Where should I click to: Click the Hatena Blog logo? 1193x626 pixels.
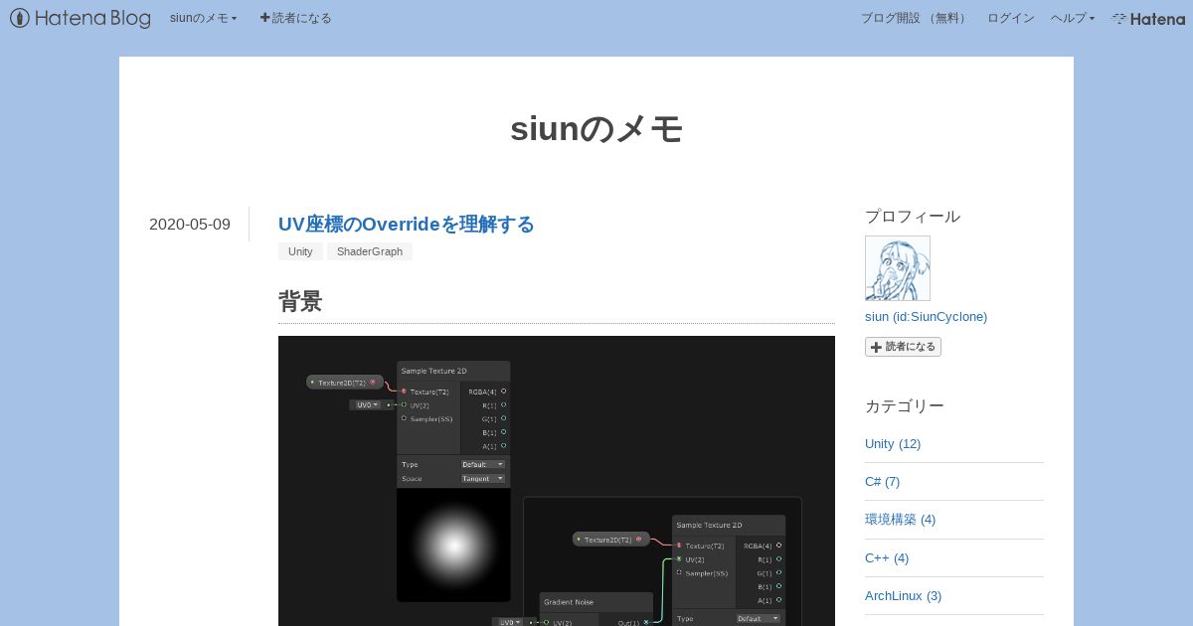coord(81,18)
